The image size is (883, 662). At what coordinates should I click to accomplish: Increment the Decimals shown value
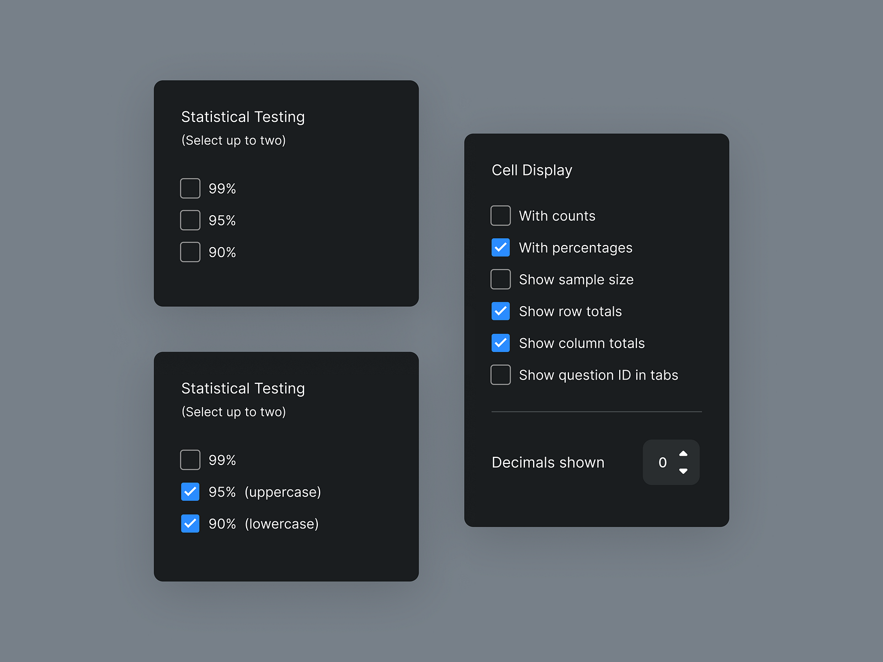pyautogui.click(x=683, y=454)
